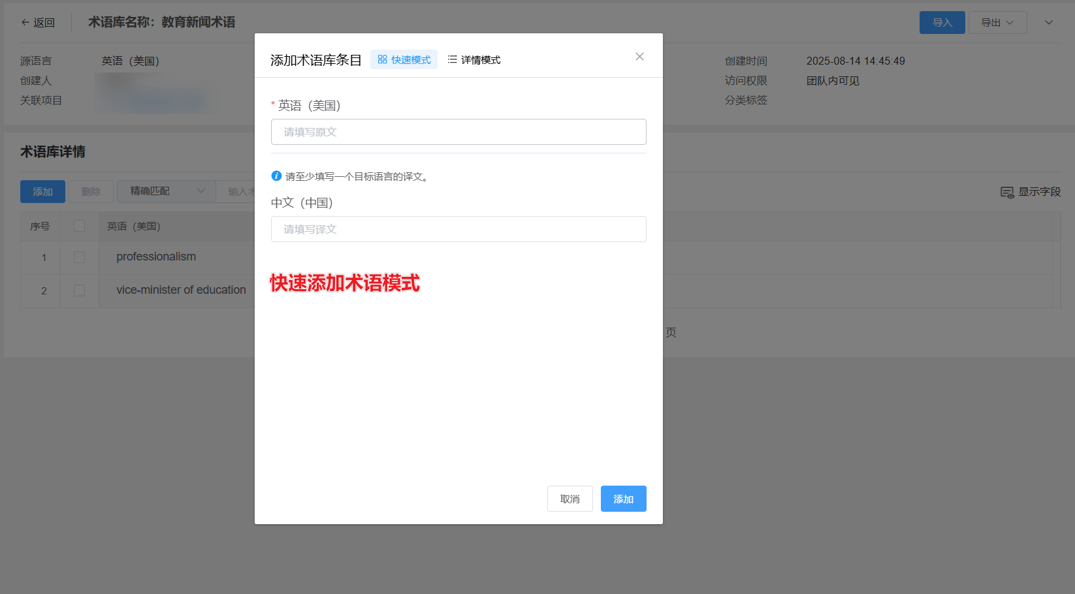Click the 返回 back arrow link
The height and width of the screenshot is (594, 1075).
click(x=38, y=22)
